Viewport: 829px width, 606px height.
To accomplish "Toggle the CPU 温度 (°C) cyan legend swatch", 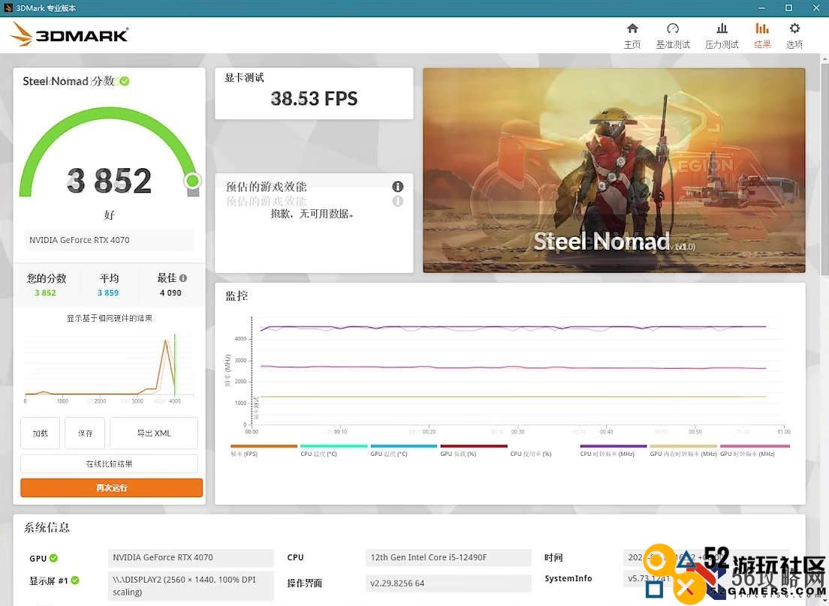I will (333, 446).
